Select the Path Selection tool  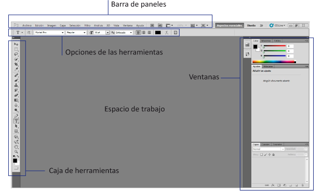click(x=16, y=126)
